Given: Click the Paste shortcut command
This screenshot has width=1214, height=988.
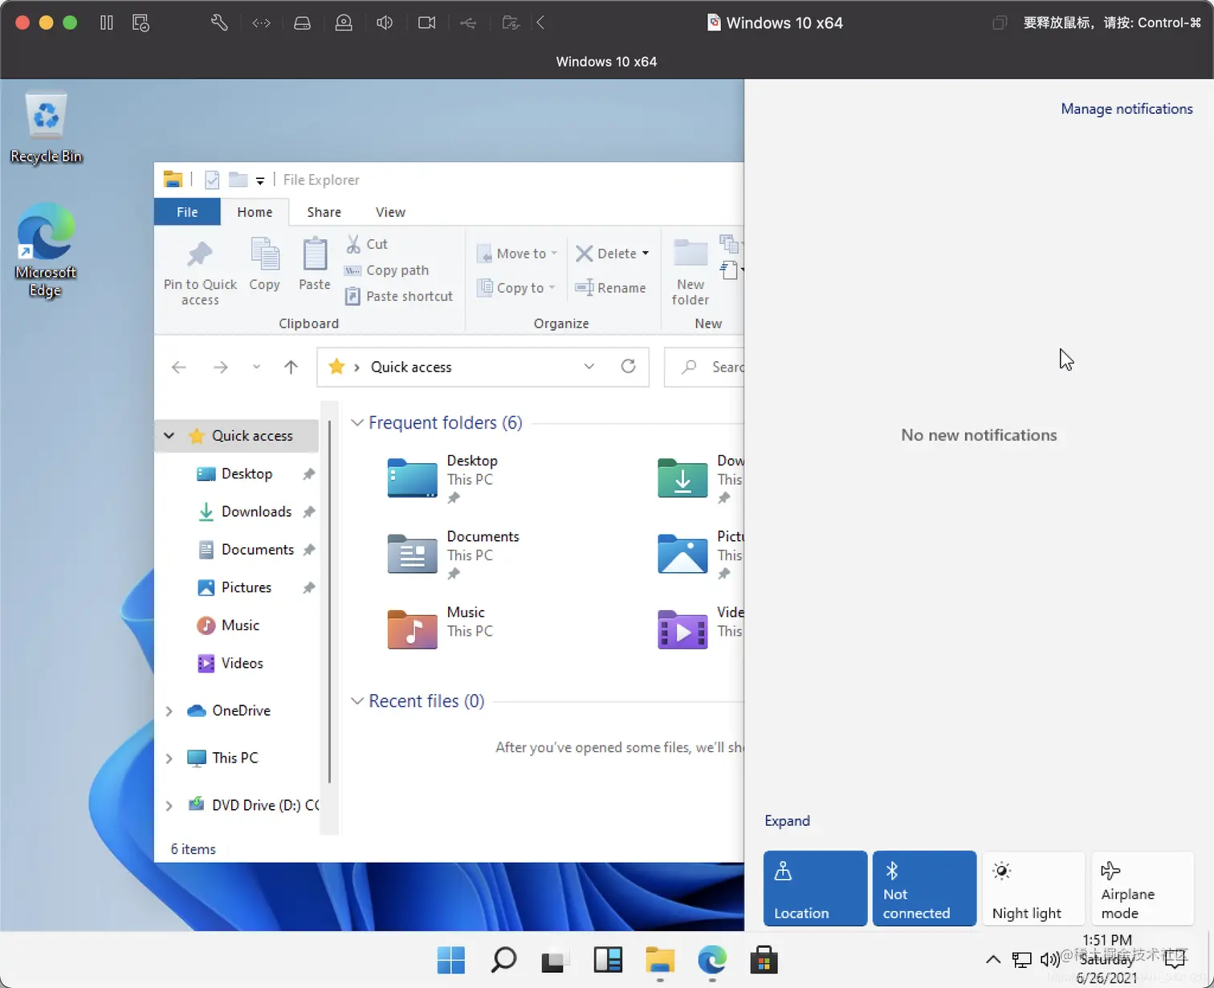Looking at the screenshot, I should [x=398, y=296].
